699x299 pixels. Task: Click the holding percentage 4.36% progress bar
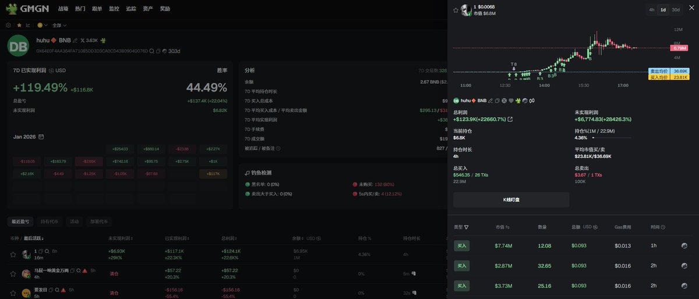click(x=611, y=138)
